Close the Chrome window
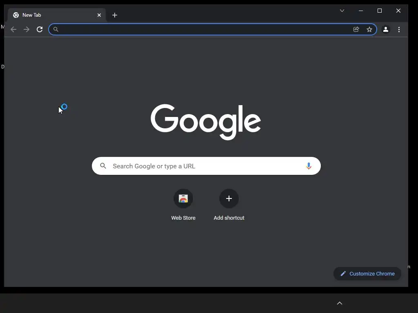The image size is (418, 313). [398, 11]
